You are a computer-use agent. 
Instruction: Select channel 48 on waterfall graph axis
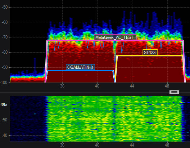tap(167, 145)
